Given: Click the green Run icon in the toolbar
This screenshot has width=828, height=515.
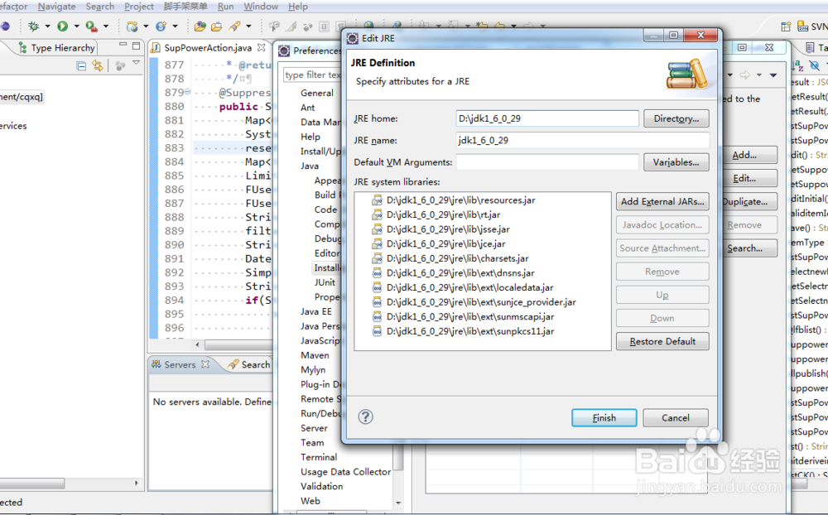Looking at the screenshot, I should coord(62,26).
